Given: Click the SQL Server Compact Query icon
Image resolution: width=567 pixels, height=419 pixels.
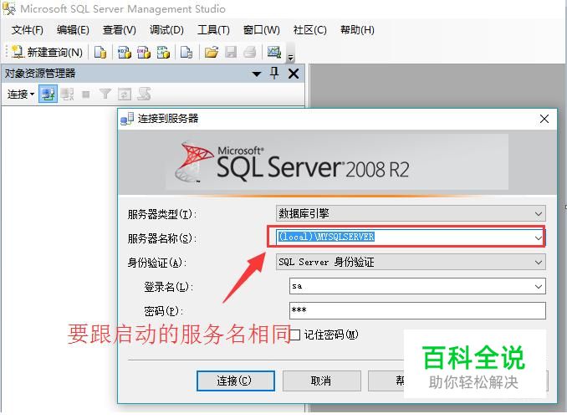Looking at the screenshot, I should (186, 53).
